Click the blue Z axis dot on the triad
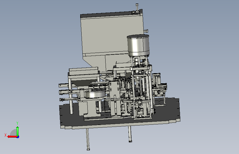The height and width of the screenshot is (154, 239). [x=18, y=137]
